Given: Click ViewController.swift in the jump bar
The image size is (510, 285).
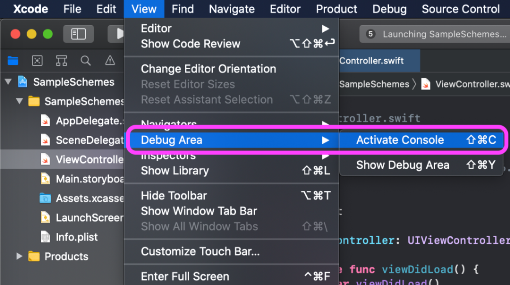Looking at the screenshot, I should [x=472, y=84].
